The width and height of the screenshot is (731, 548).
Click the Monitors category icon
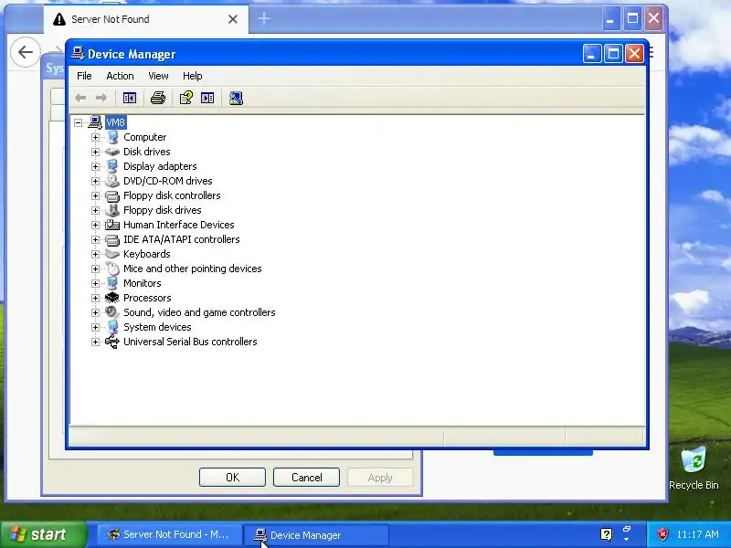tap(112, 283)
